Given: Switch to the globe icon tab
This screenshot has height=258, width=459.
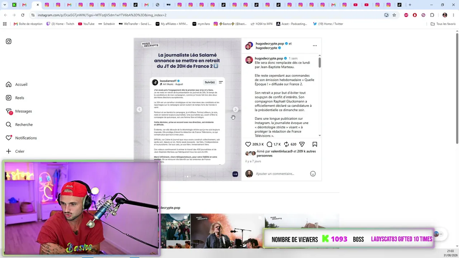Looking at the screenshot, I should [x=157, y=5].
